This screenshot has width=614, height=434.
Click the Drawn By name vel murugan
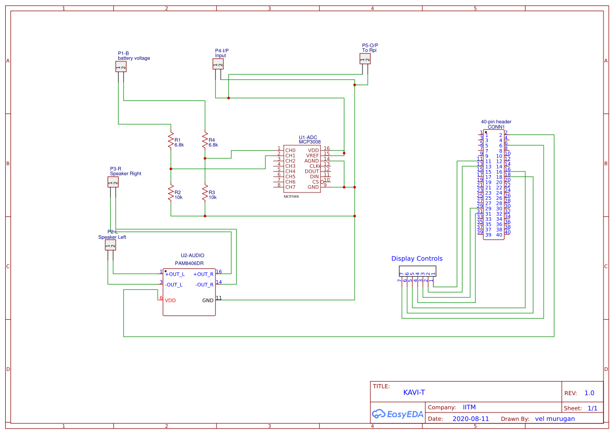click(555, 418)
